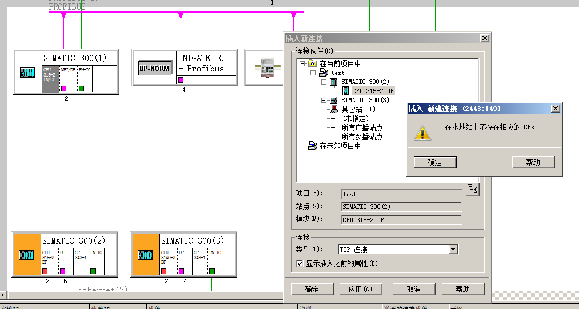Select 所有广播站点 in the tree

(362, 128)
